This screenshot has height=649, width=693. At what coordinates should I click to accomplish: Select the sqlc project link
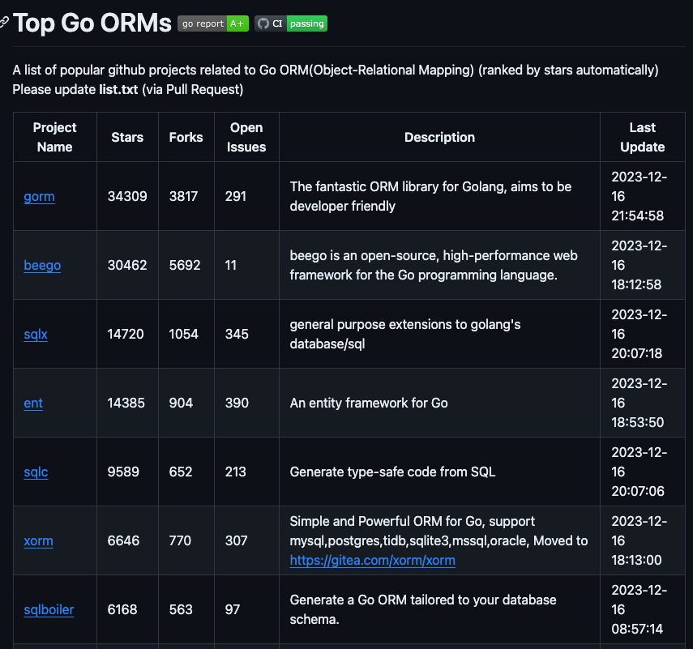point(36,472)
